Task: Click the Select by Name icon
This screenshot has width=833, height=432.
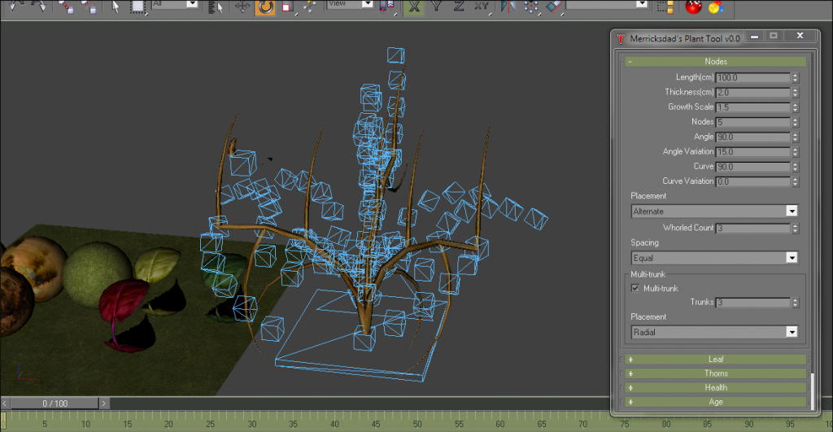Action: [x=215, y=8]
